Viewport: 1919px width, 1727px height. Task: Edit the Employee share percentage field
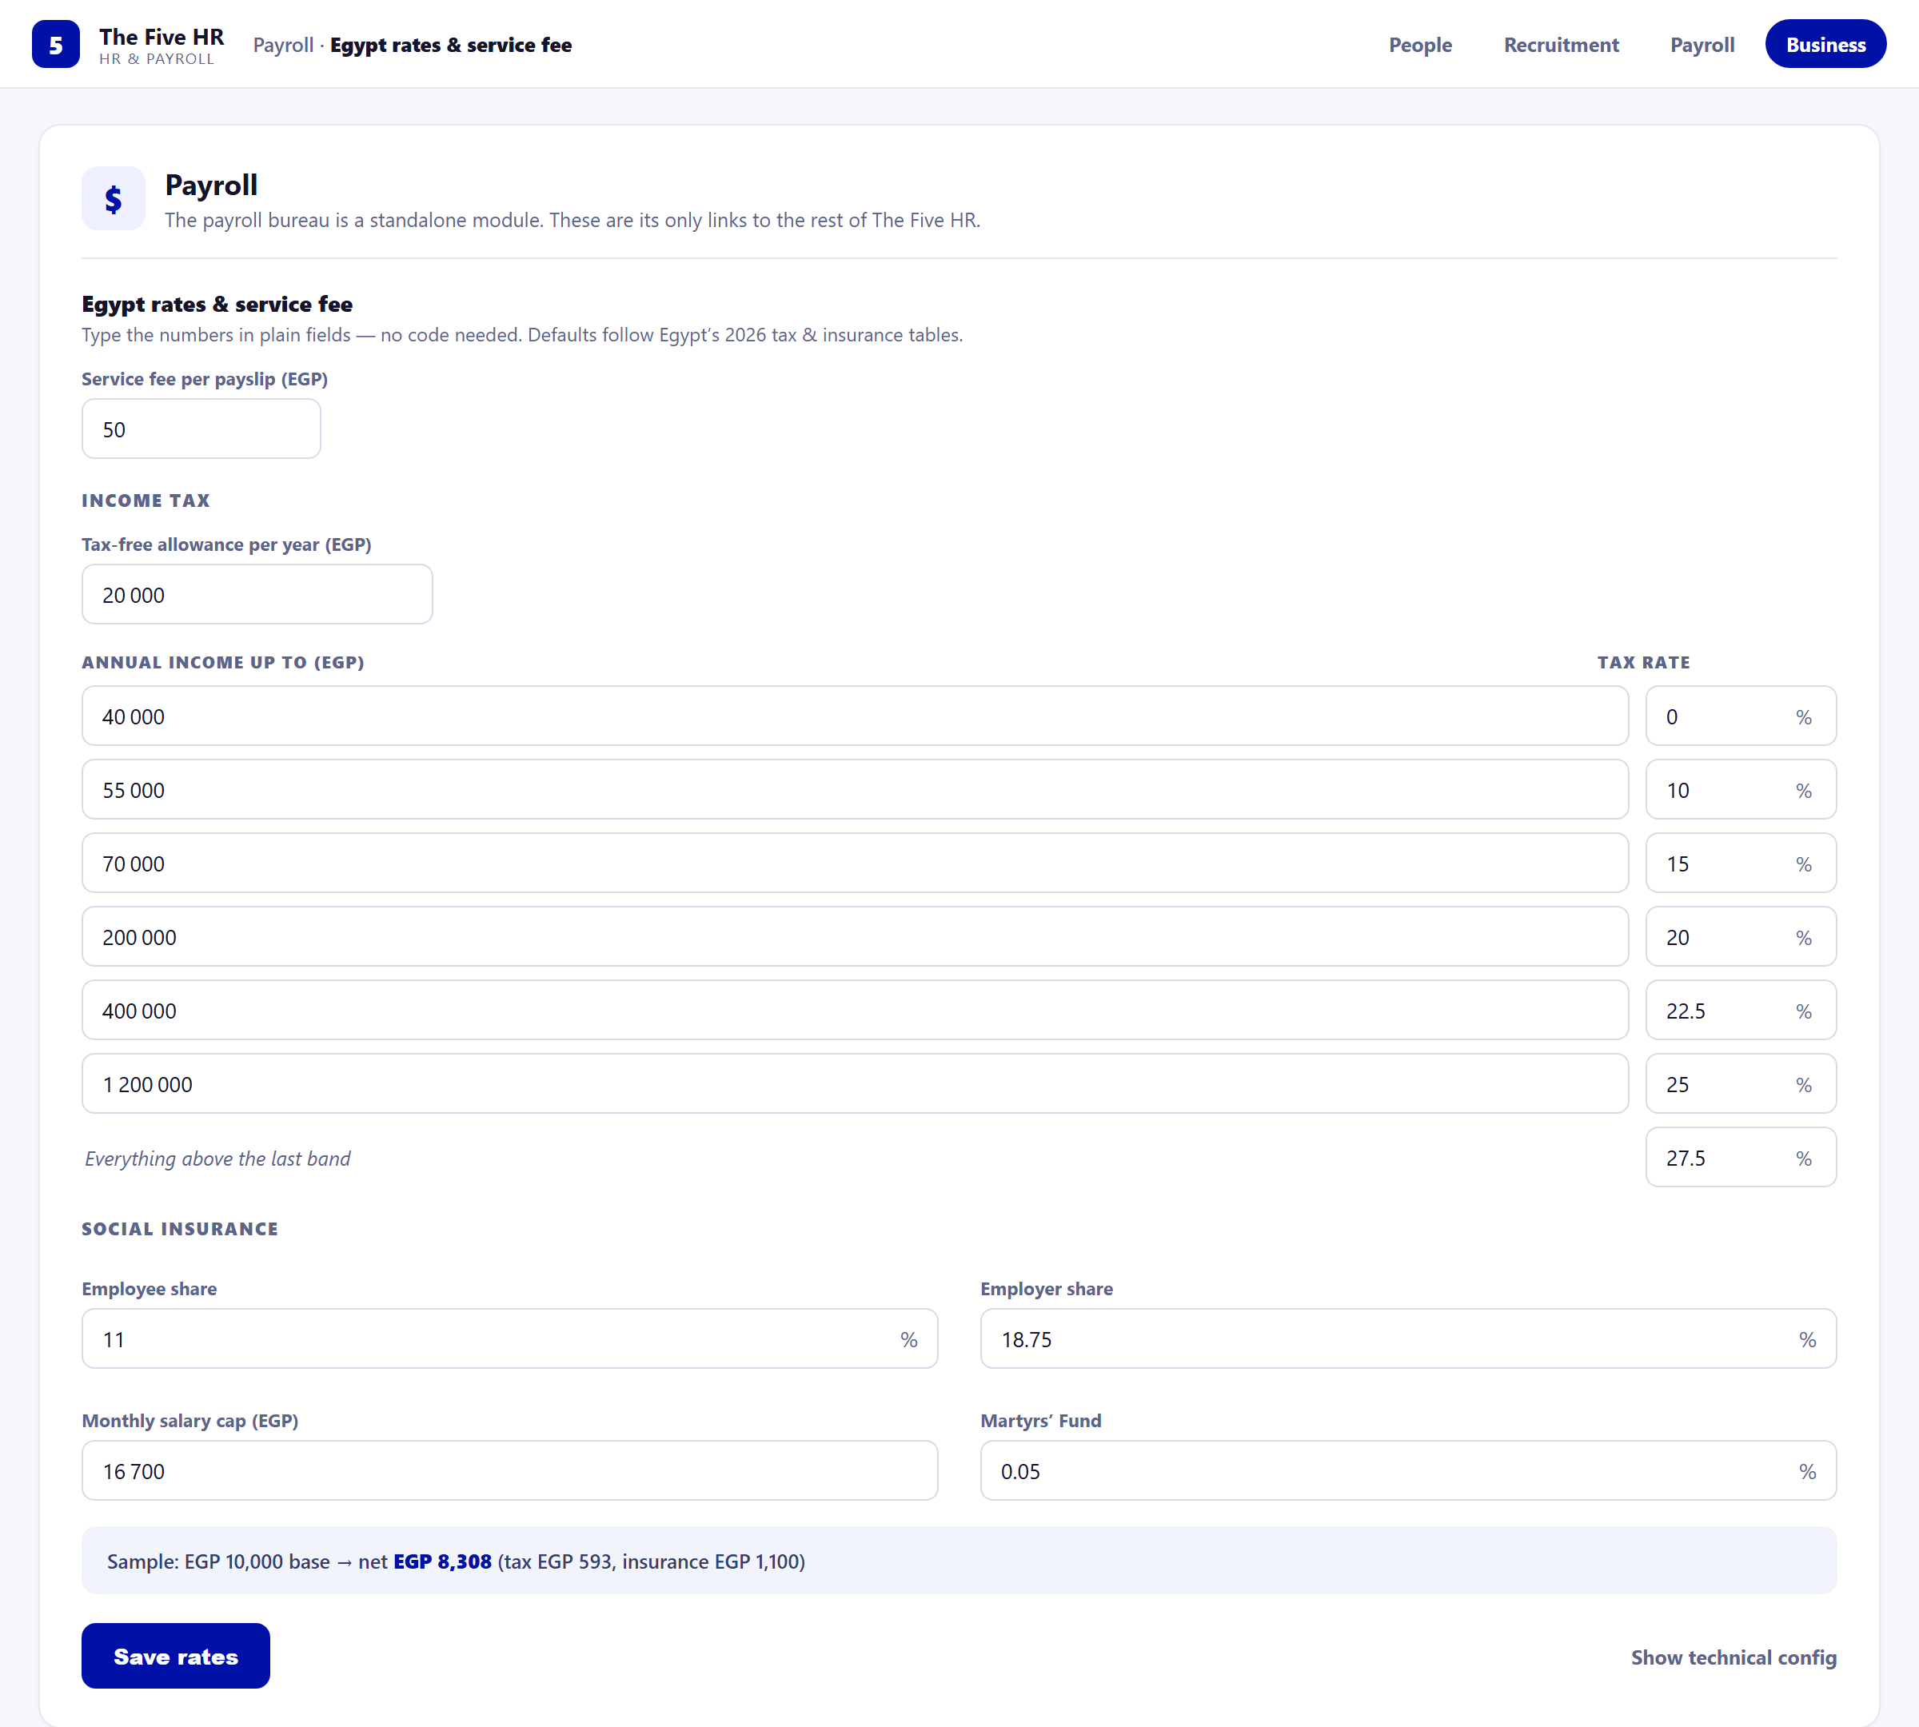pos(509,1339)
